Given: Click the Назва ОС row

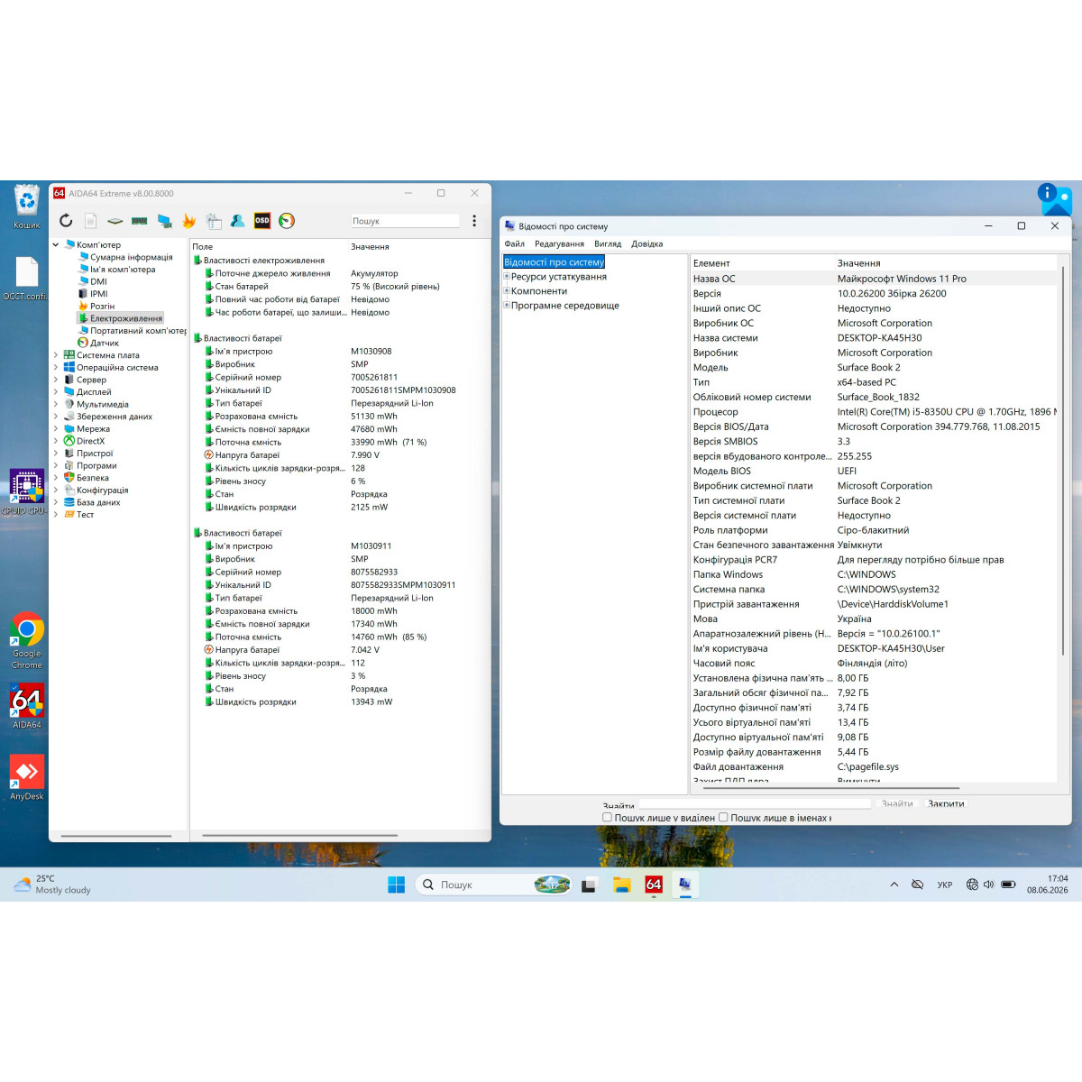Looking at the screenshot, I should pyautogui.click(x=873, y=279).
